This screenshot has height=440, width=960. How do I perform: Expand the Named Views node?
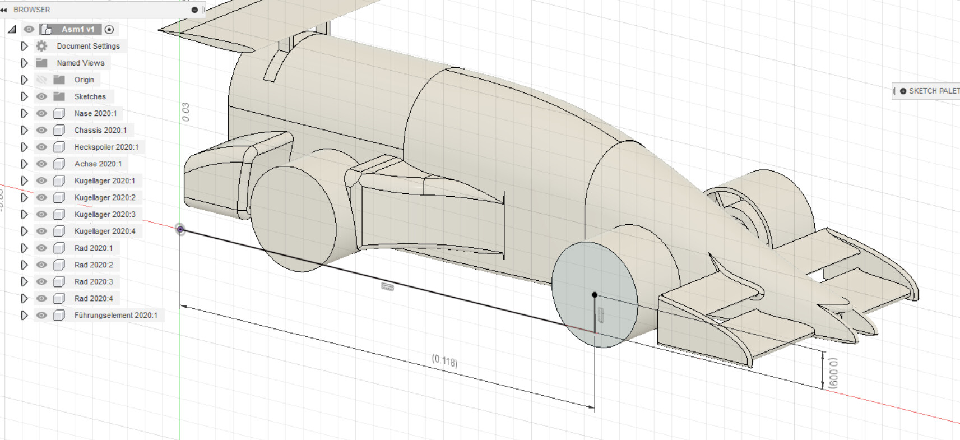(24, 63)
